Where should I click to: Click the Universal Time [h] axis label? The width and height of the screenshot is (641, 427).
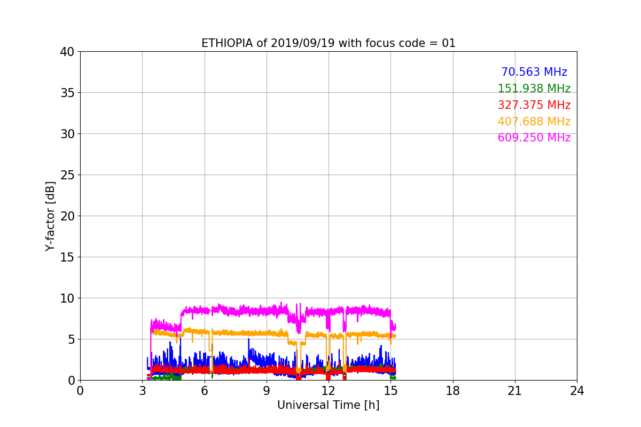[x=329, y=405]
